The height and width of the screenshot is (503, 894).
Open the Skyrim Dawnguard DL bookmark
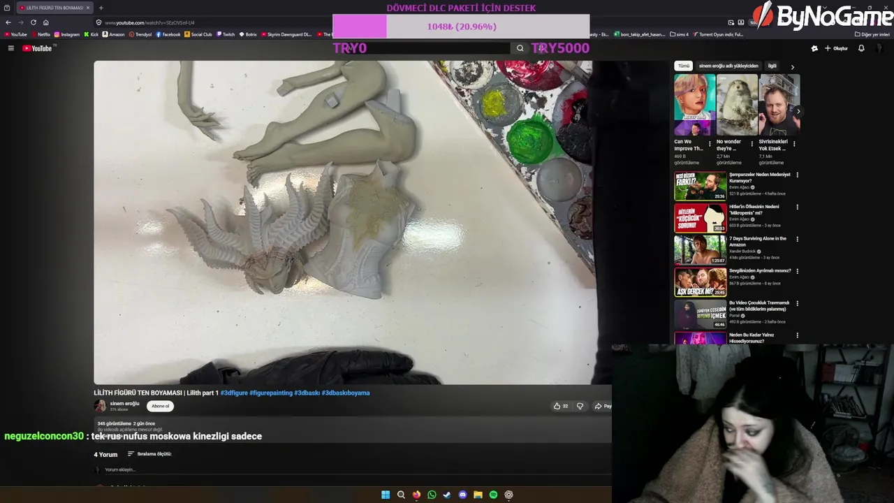286,34
